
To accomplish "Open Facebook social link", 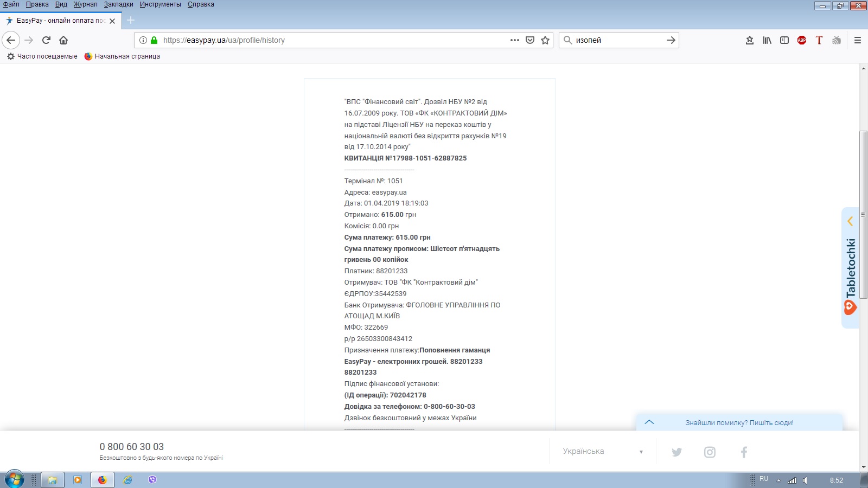I will [x=744, y=452].
